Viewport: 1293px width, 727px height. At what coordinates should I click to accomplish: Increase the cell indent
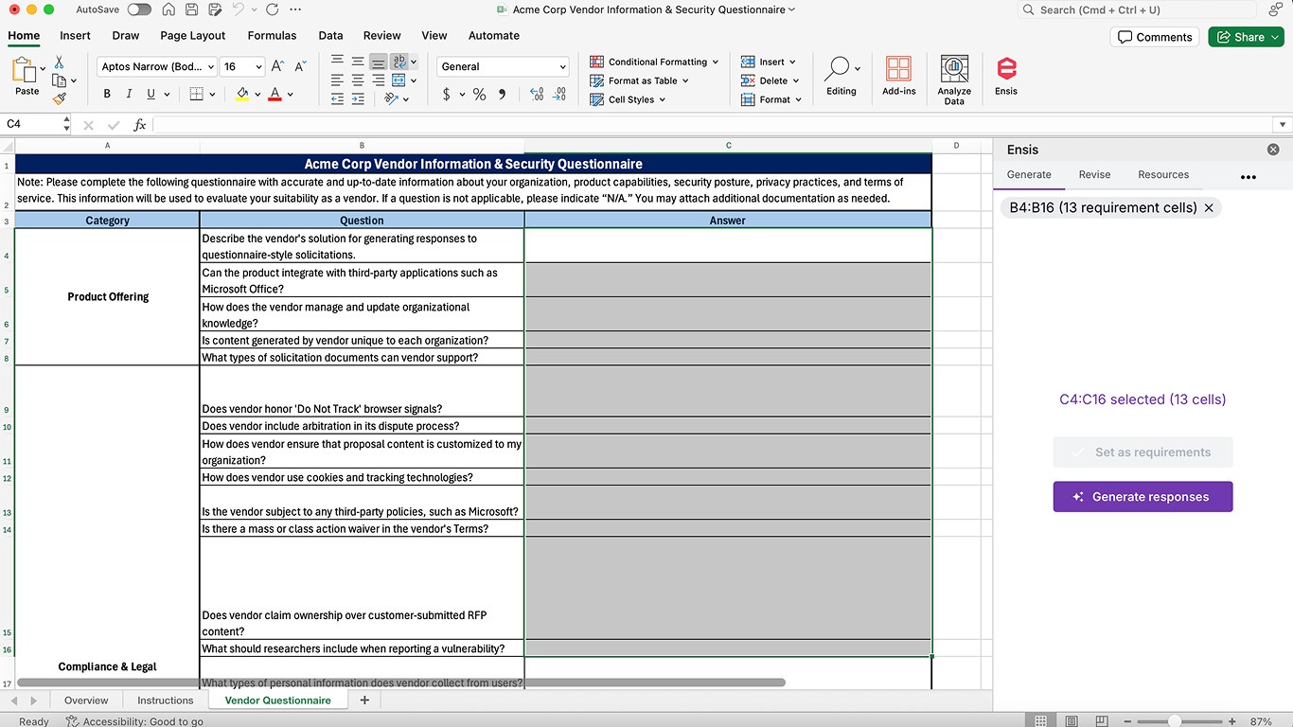(x=358, y=98)
